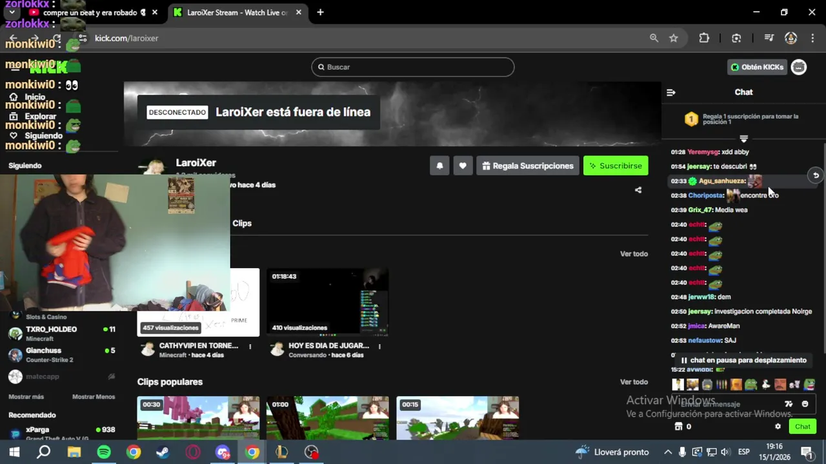The width and height of the screenshot is (826, 464).
Task: Open Gianchuss channel in sidebar
Action: [x=62, y=355]
